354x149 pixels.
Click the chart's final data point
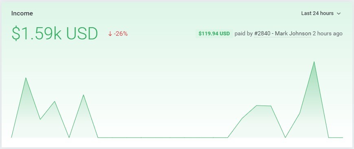(343, 137)
